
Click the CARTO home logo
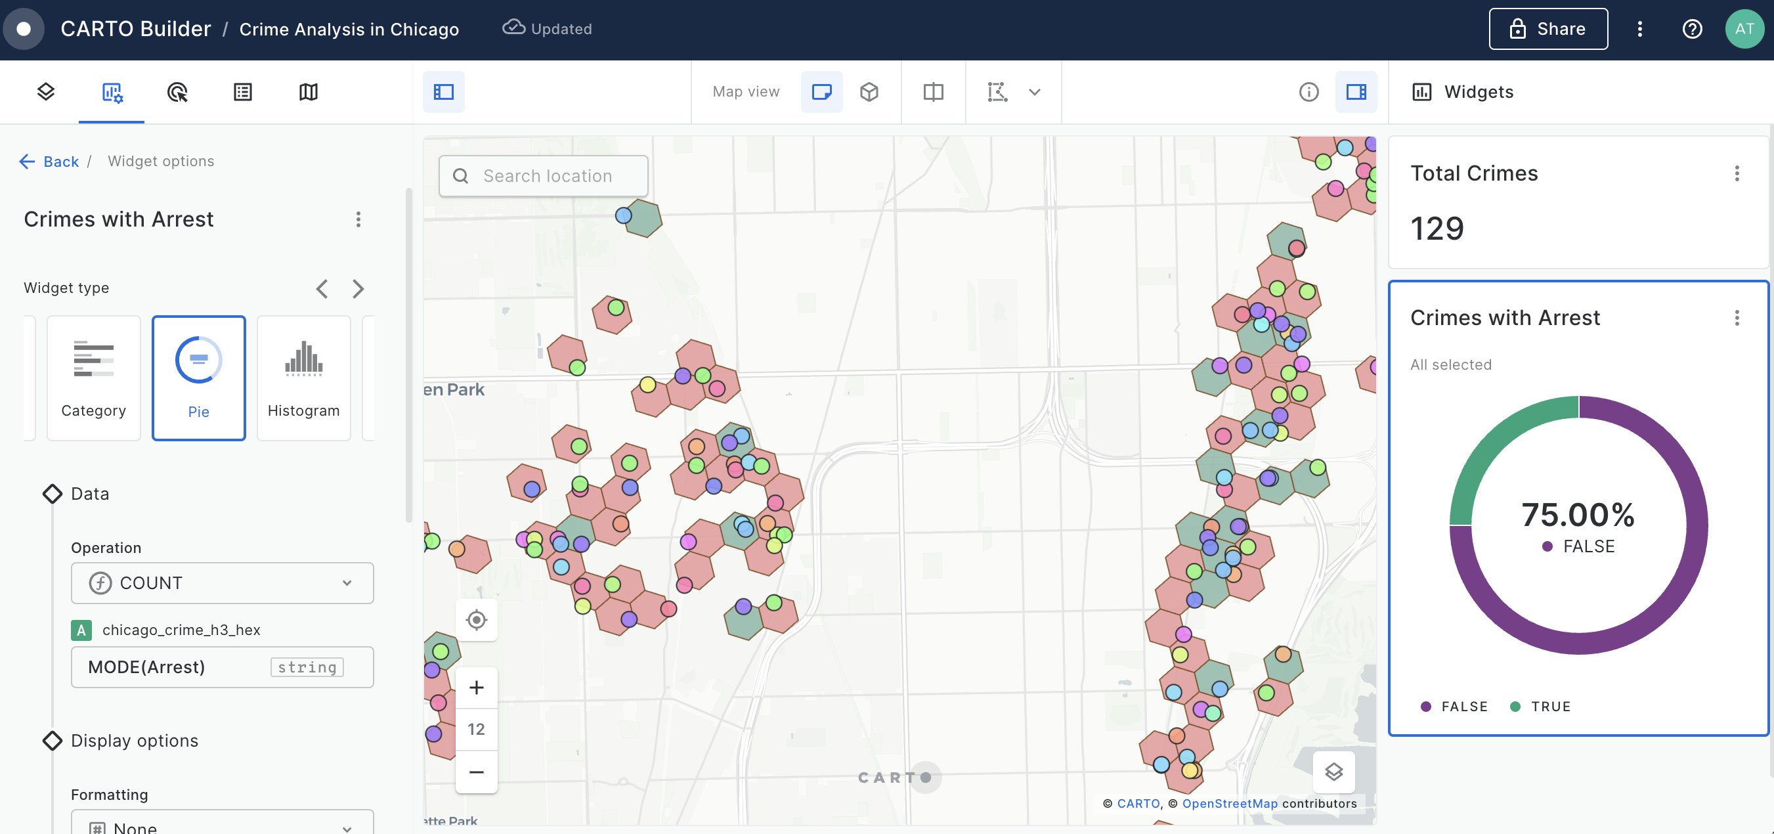[x=24, y=29]
